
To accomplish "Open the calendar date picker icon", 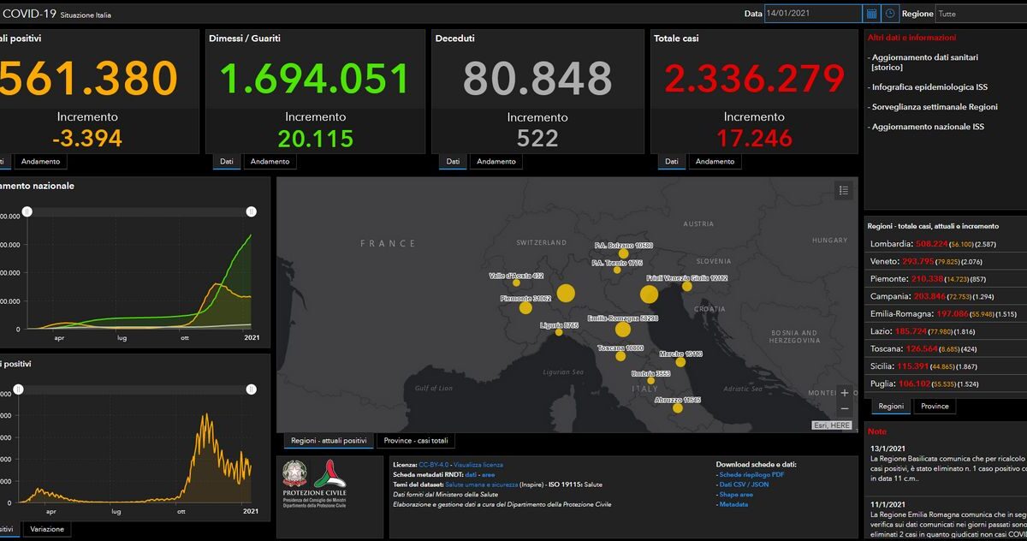I will [x=871, y=14].
